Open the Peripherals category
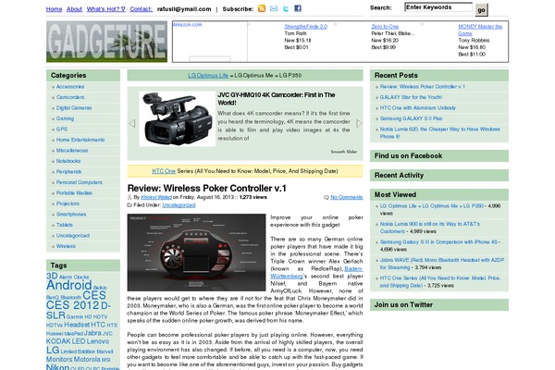The width and height of the screenshot is (555, 370). pyautogui.click(x=68, y=172)
